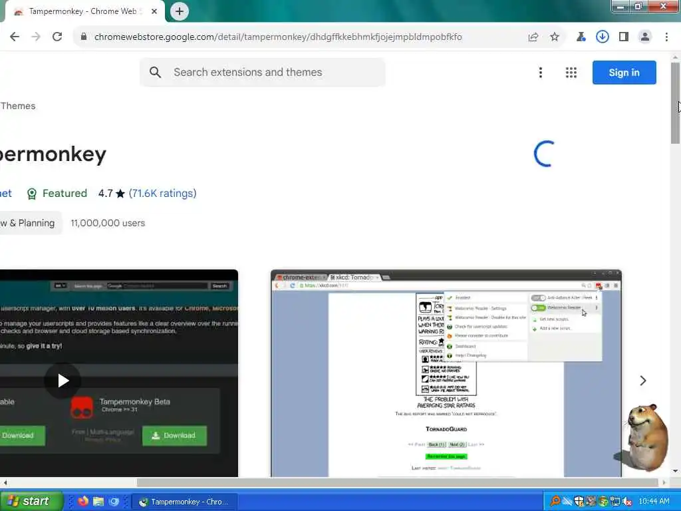Viewport: 681px width, 511px height.
Task: Click the 11,000,000 users text
Action: (108, 223)
